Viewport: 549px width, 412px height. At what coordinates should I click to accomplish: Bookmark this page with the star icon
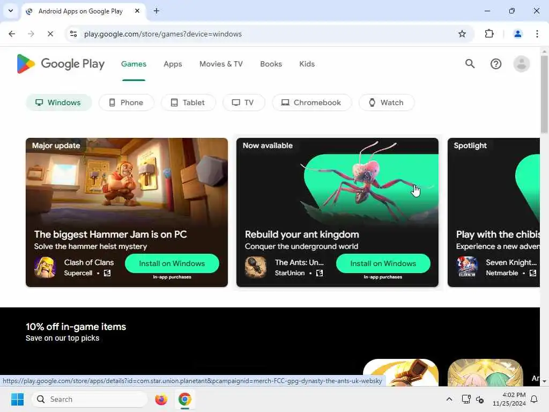point(462,34)
